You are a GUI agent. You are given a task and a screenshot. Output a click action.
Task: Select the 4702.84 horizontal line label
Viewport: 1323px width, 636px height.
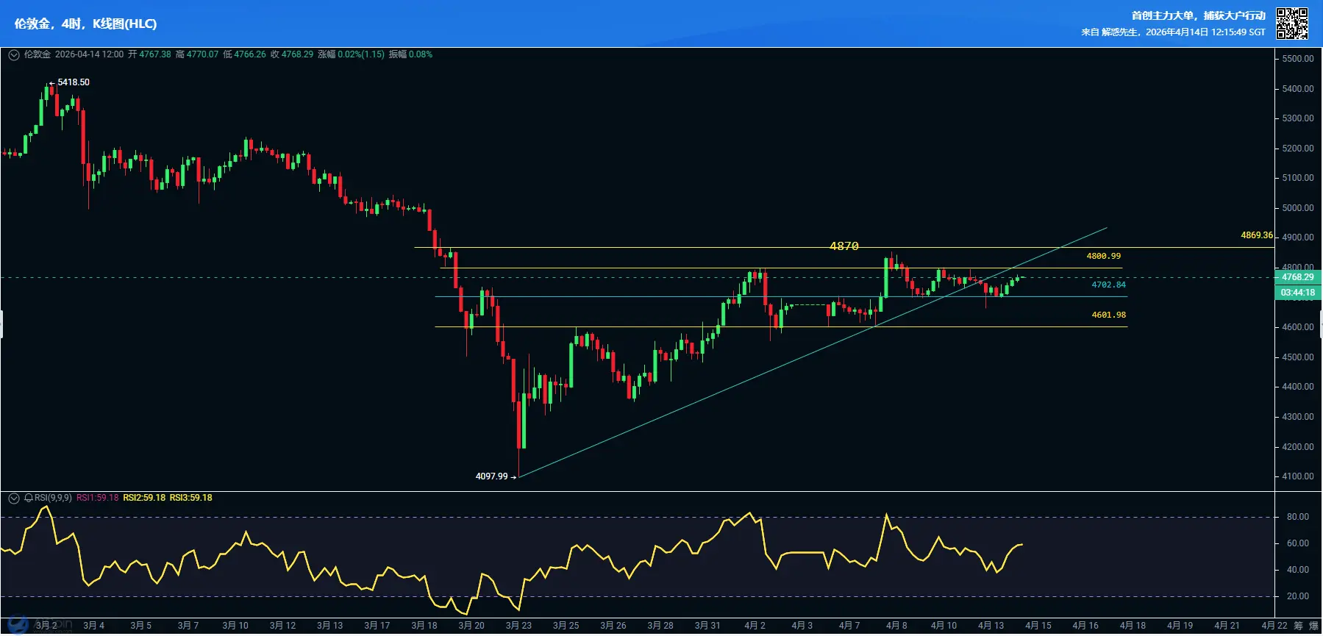pos(1108,285)
